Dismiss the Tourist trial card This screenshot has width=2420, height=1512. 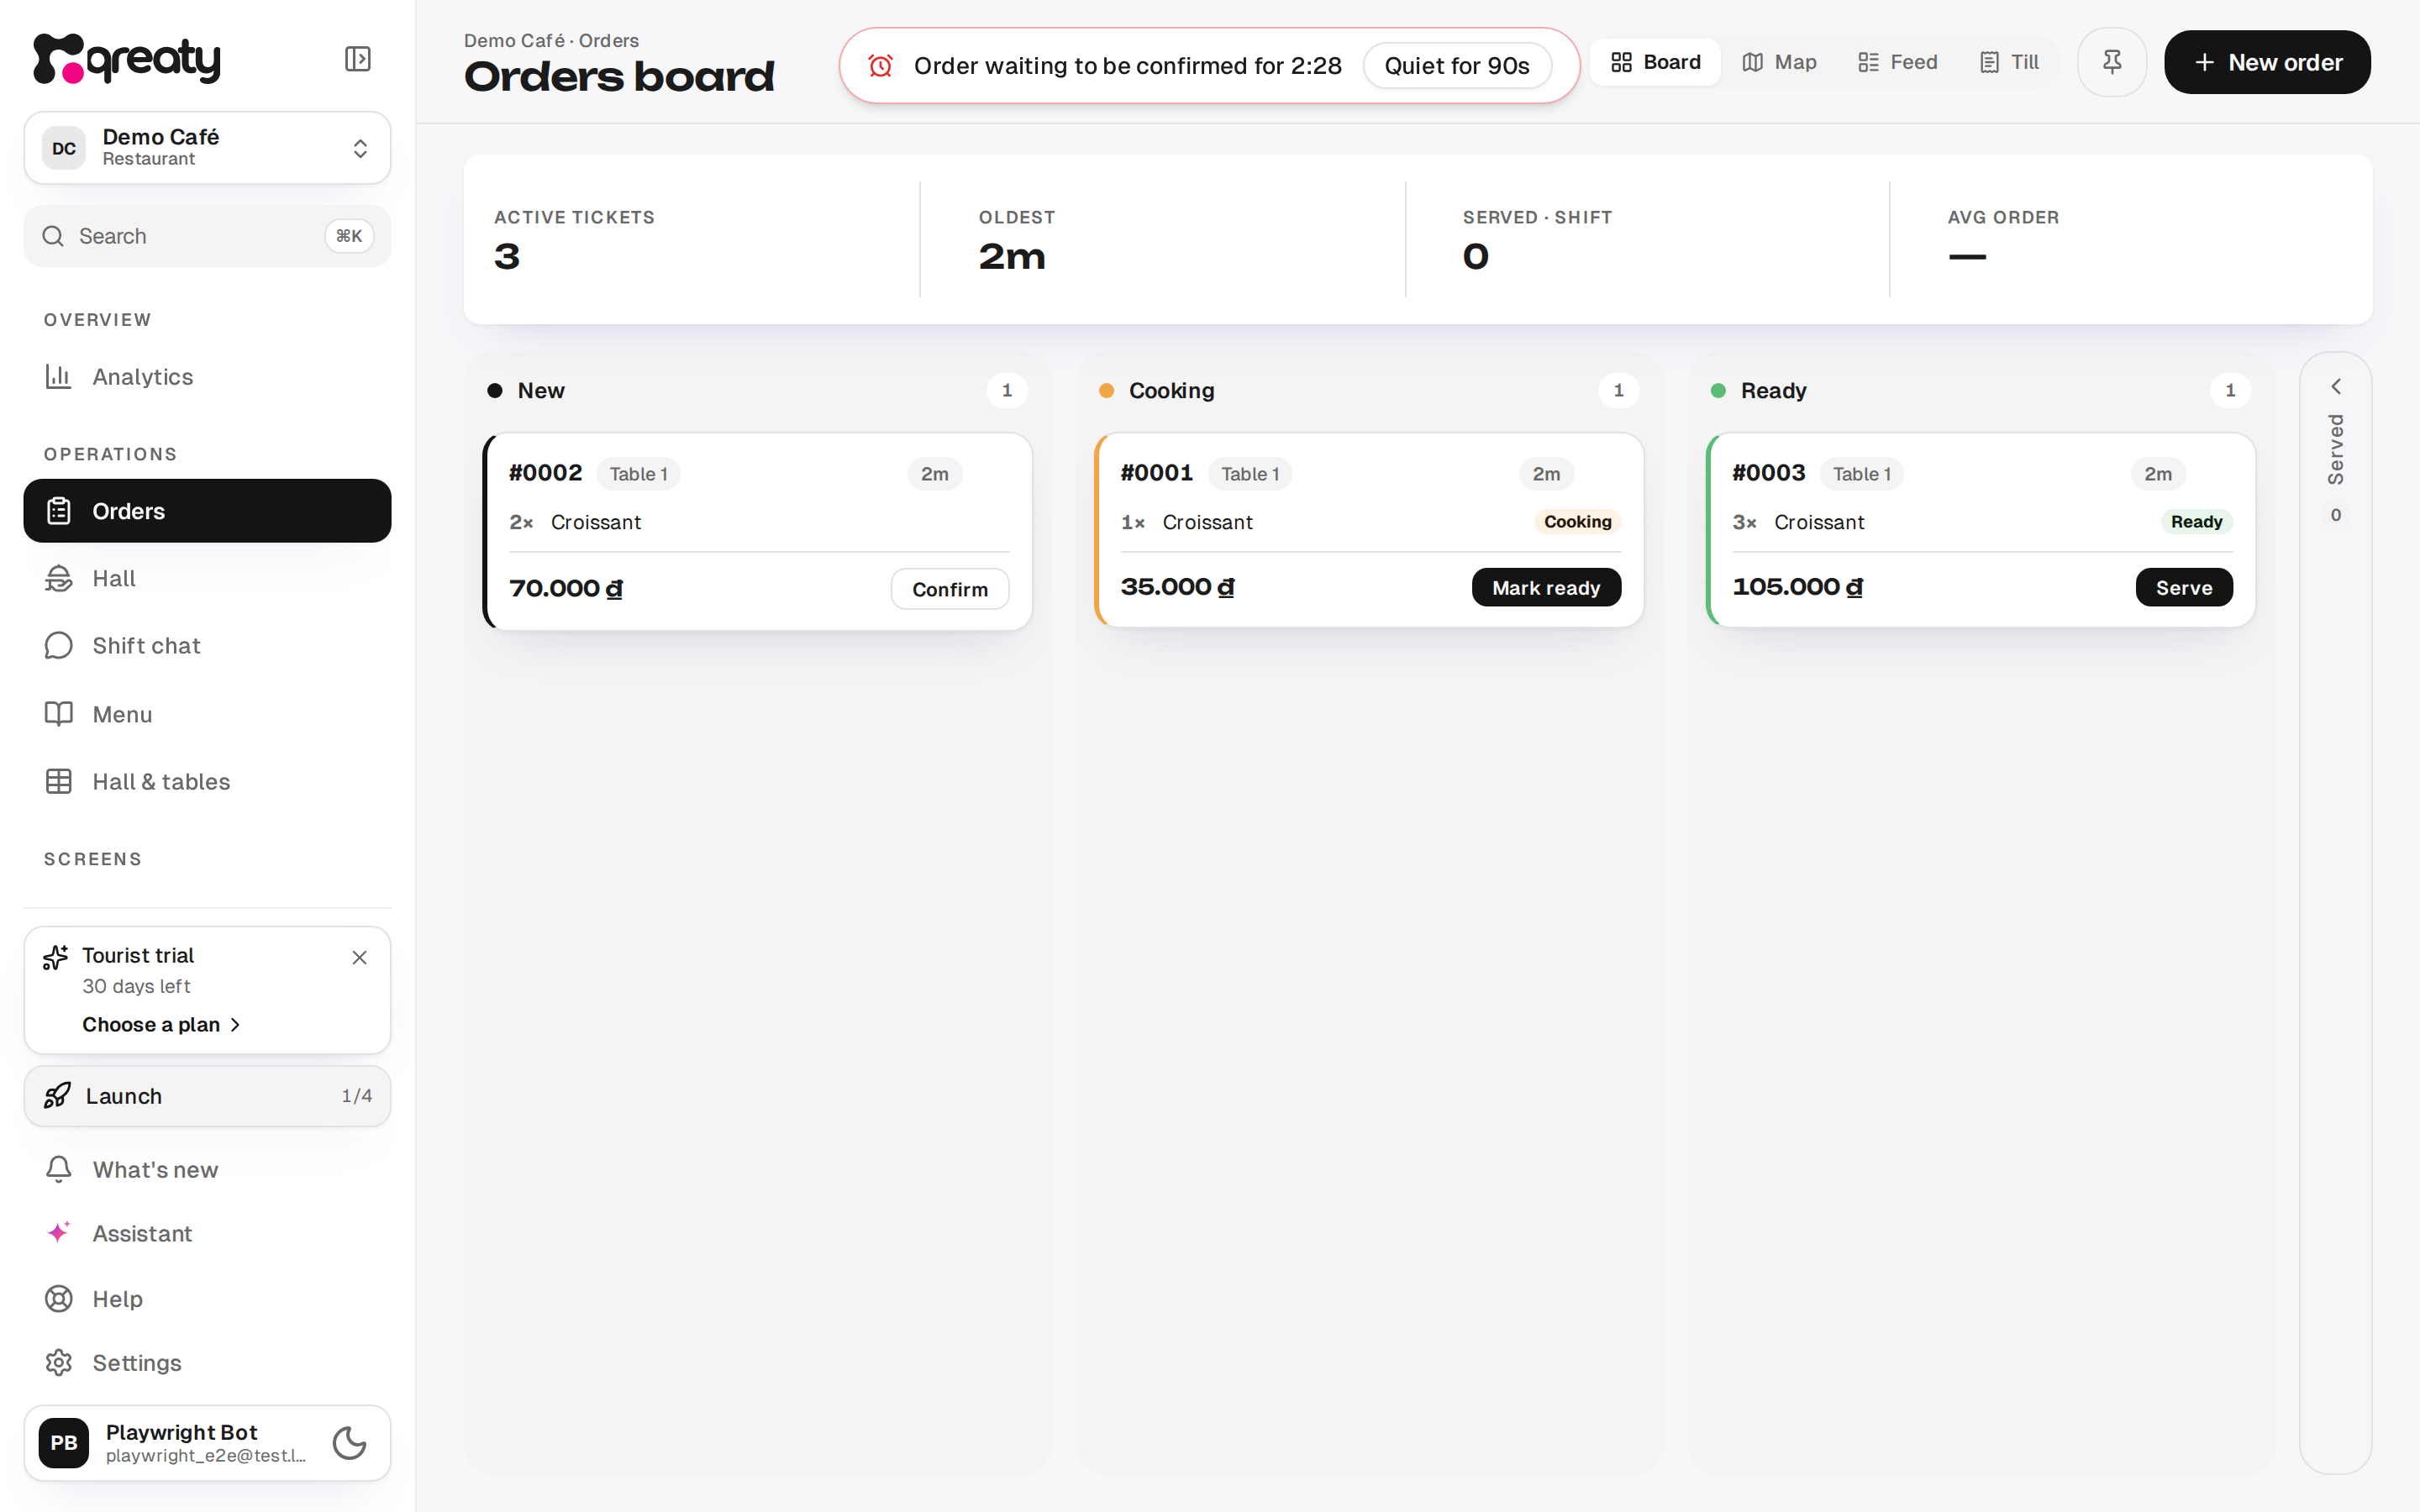(359, 957)
